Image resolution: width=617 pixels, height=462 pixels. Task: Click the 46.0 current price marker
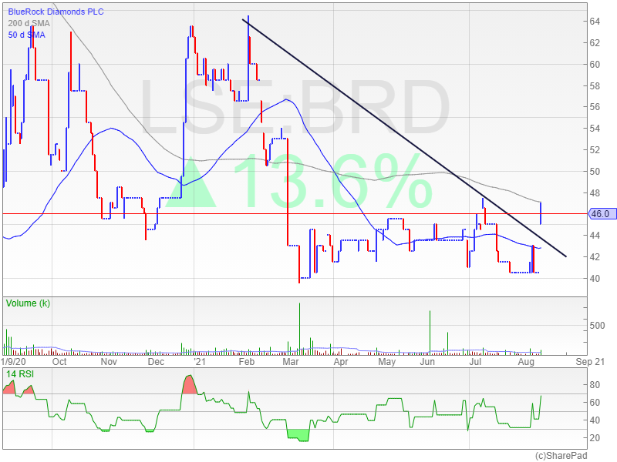(x=601, y=214)
